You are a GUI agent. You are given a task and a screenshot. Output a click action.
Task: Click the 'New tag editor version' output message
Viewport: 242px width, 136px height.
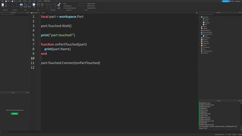coord(218,127)
